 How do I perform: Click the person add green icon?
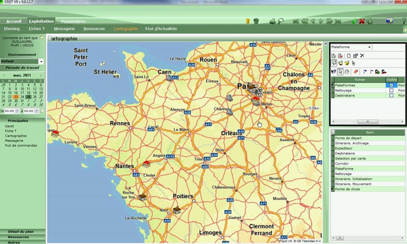click(377, 72)
